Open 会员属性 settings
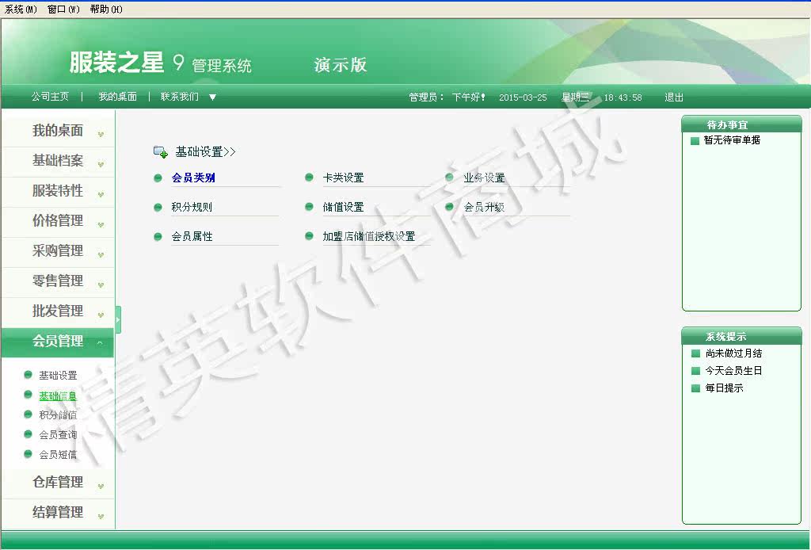 (192, 236)
